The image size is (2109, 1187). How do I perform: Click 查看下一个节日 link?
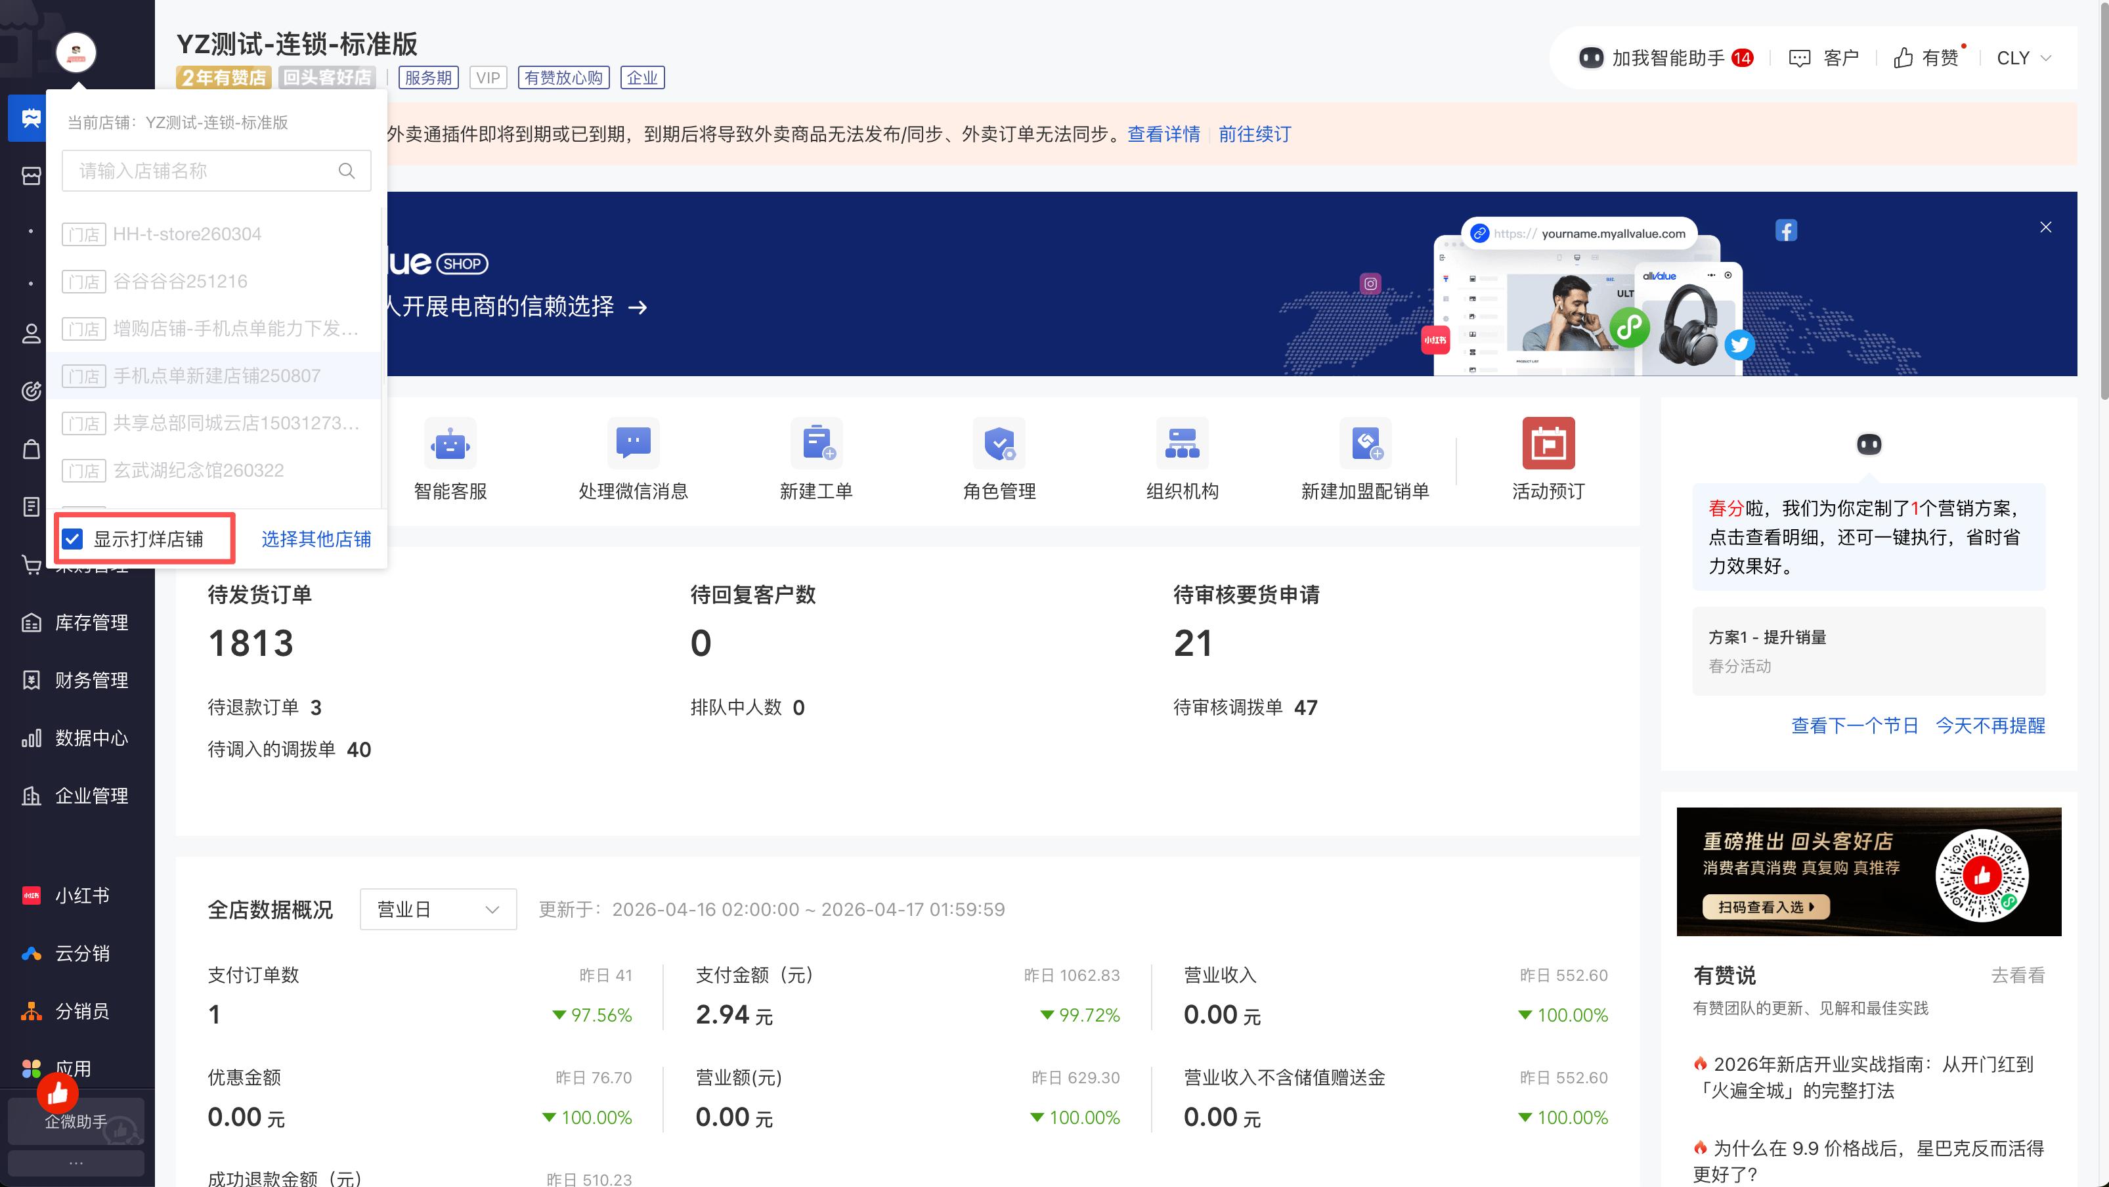click(x=1854, y=726)
